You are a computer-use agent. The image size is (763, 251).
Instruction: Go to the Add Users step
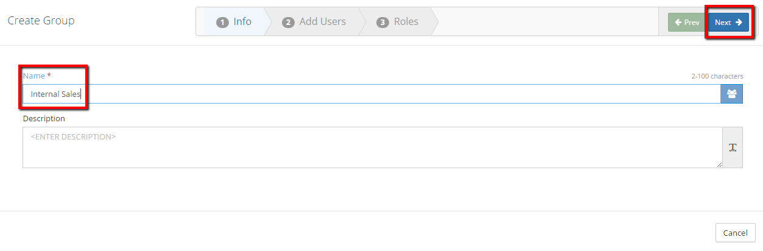pyautogui.click(x=322, y=22)
